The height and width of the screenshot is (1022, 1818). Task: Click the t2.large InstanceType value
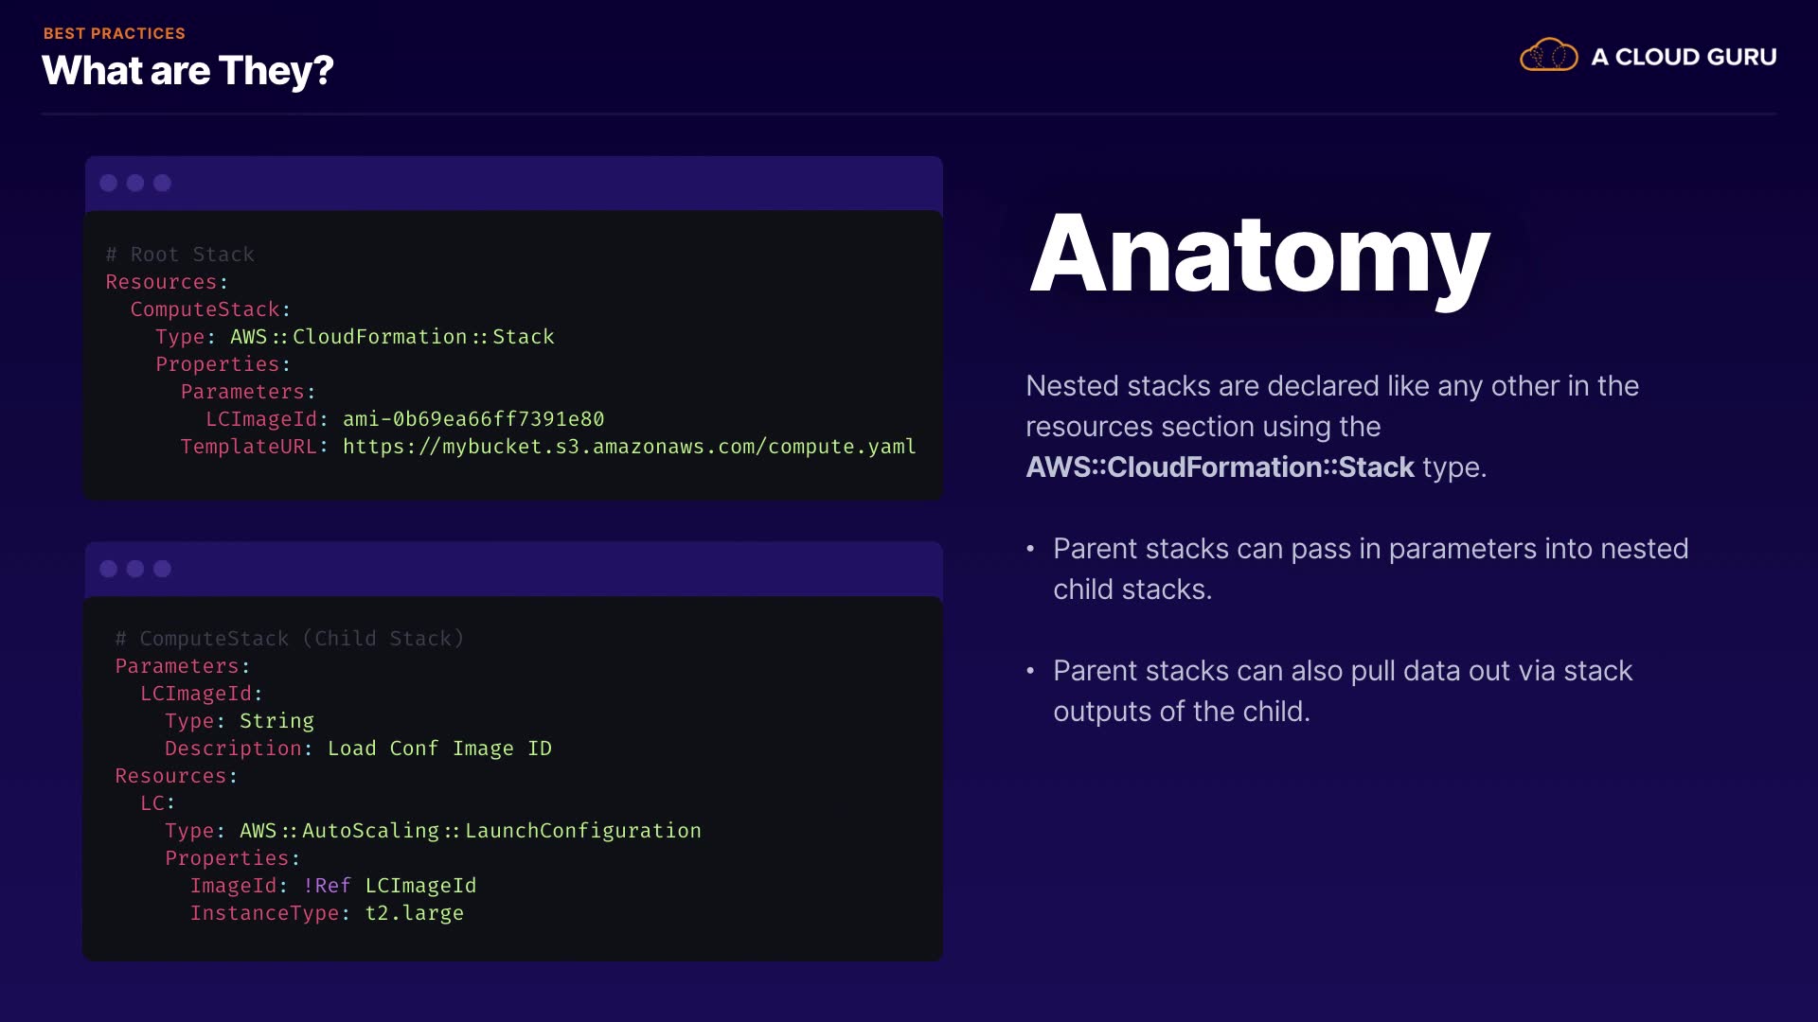pyautogui.click(x=415, y=913)
